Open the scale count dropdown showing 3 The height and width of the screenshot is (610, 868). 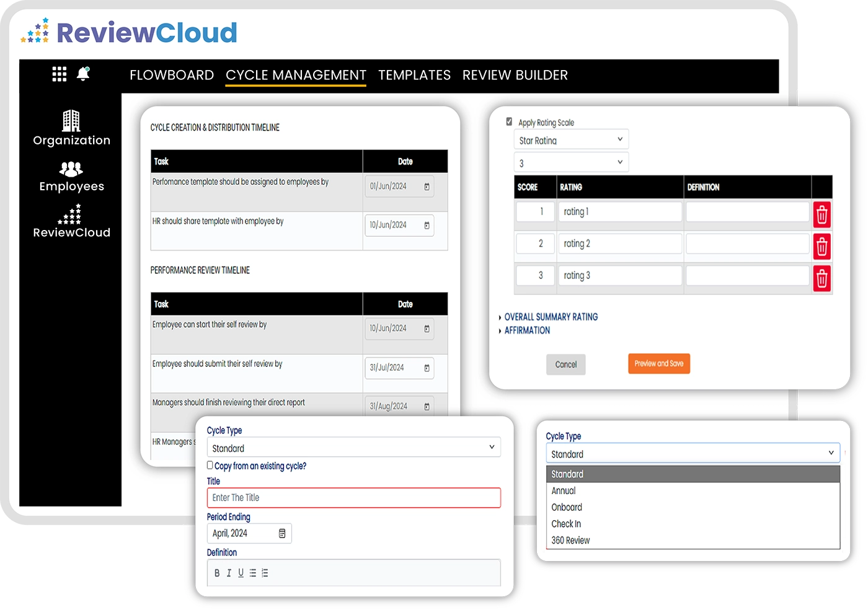tap(571, 162)
